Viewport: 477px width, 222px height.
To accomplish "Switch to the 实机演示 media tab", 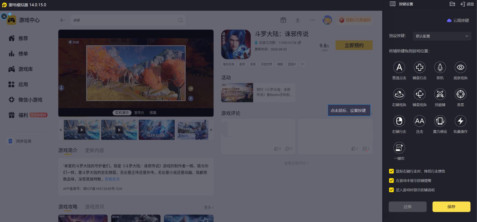I will 122,113.
